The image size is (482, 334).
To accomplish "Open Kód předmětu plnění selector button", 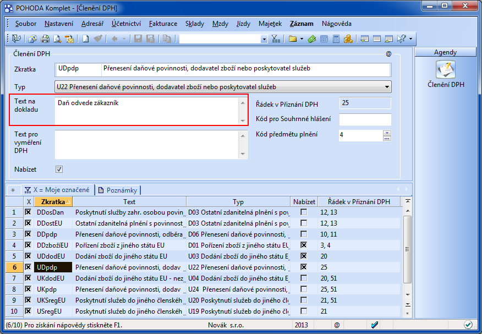I will (387, 138).
